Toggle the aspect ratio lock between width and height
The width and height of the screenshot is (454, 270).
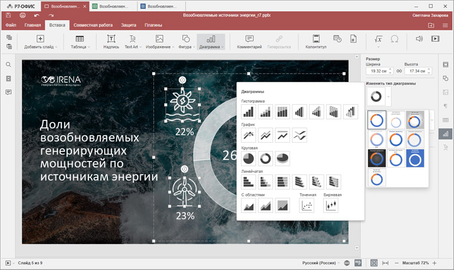coord(399,71)
